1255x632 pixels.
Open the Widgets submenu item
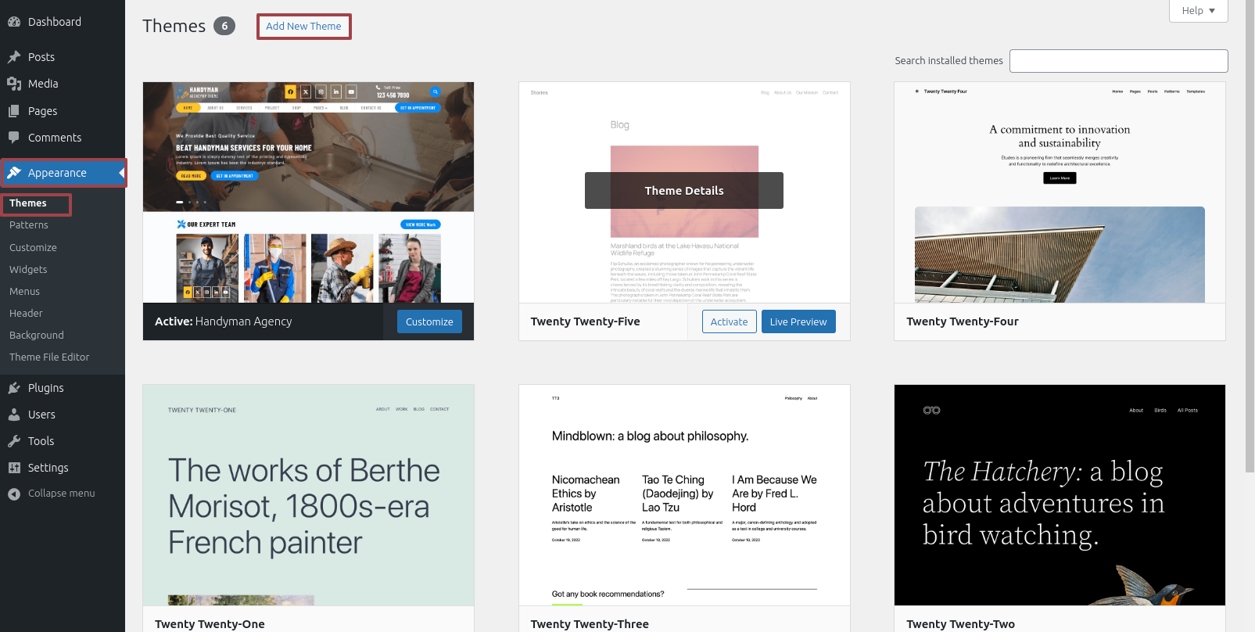click(28, 270)
